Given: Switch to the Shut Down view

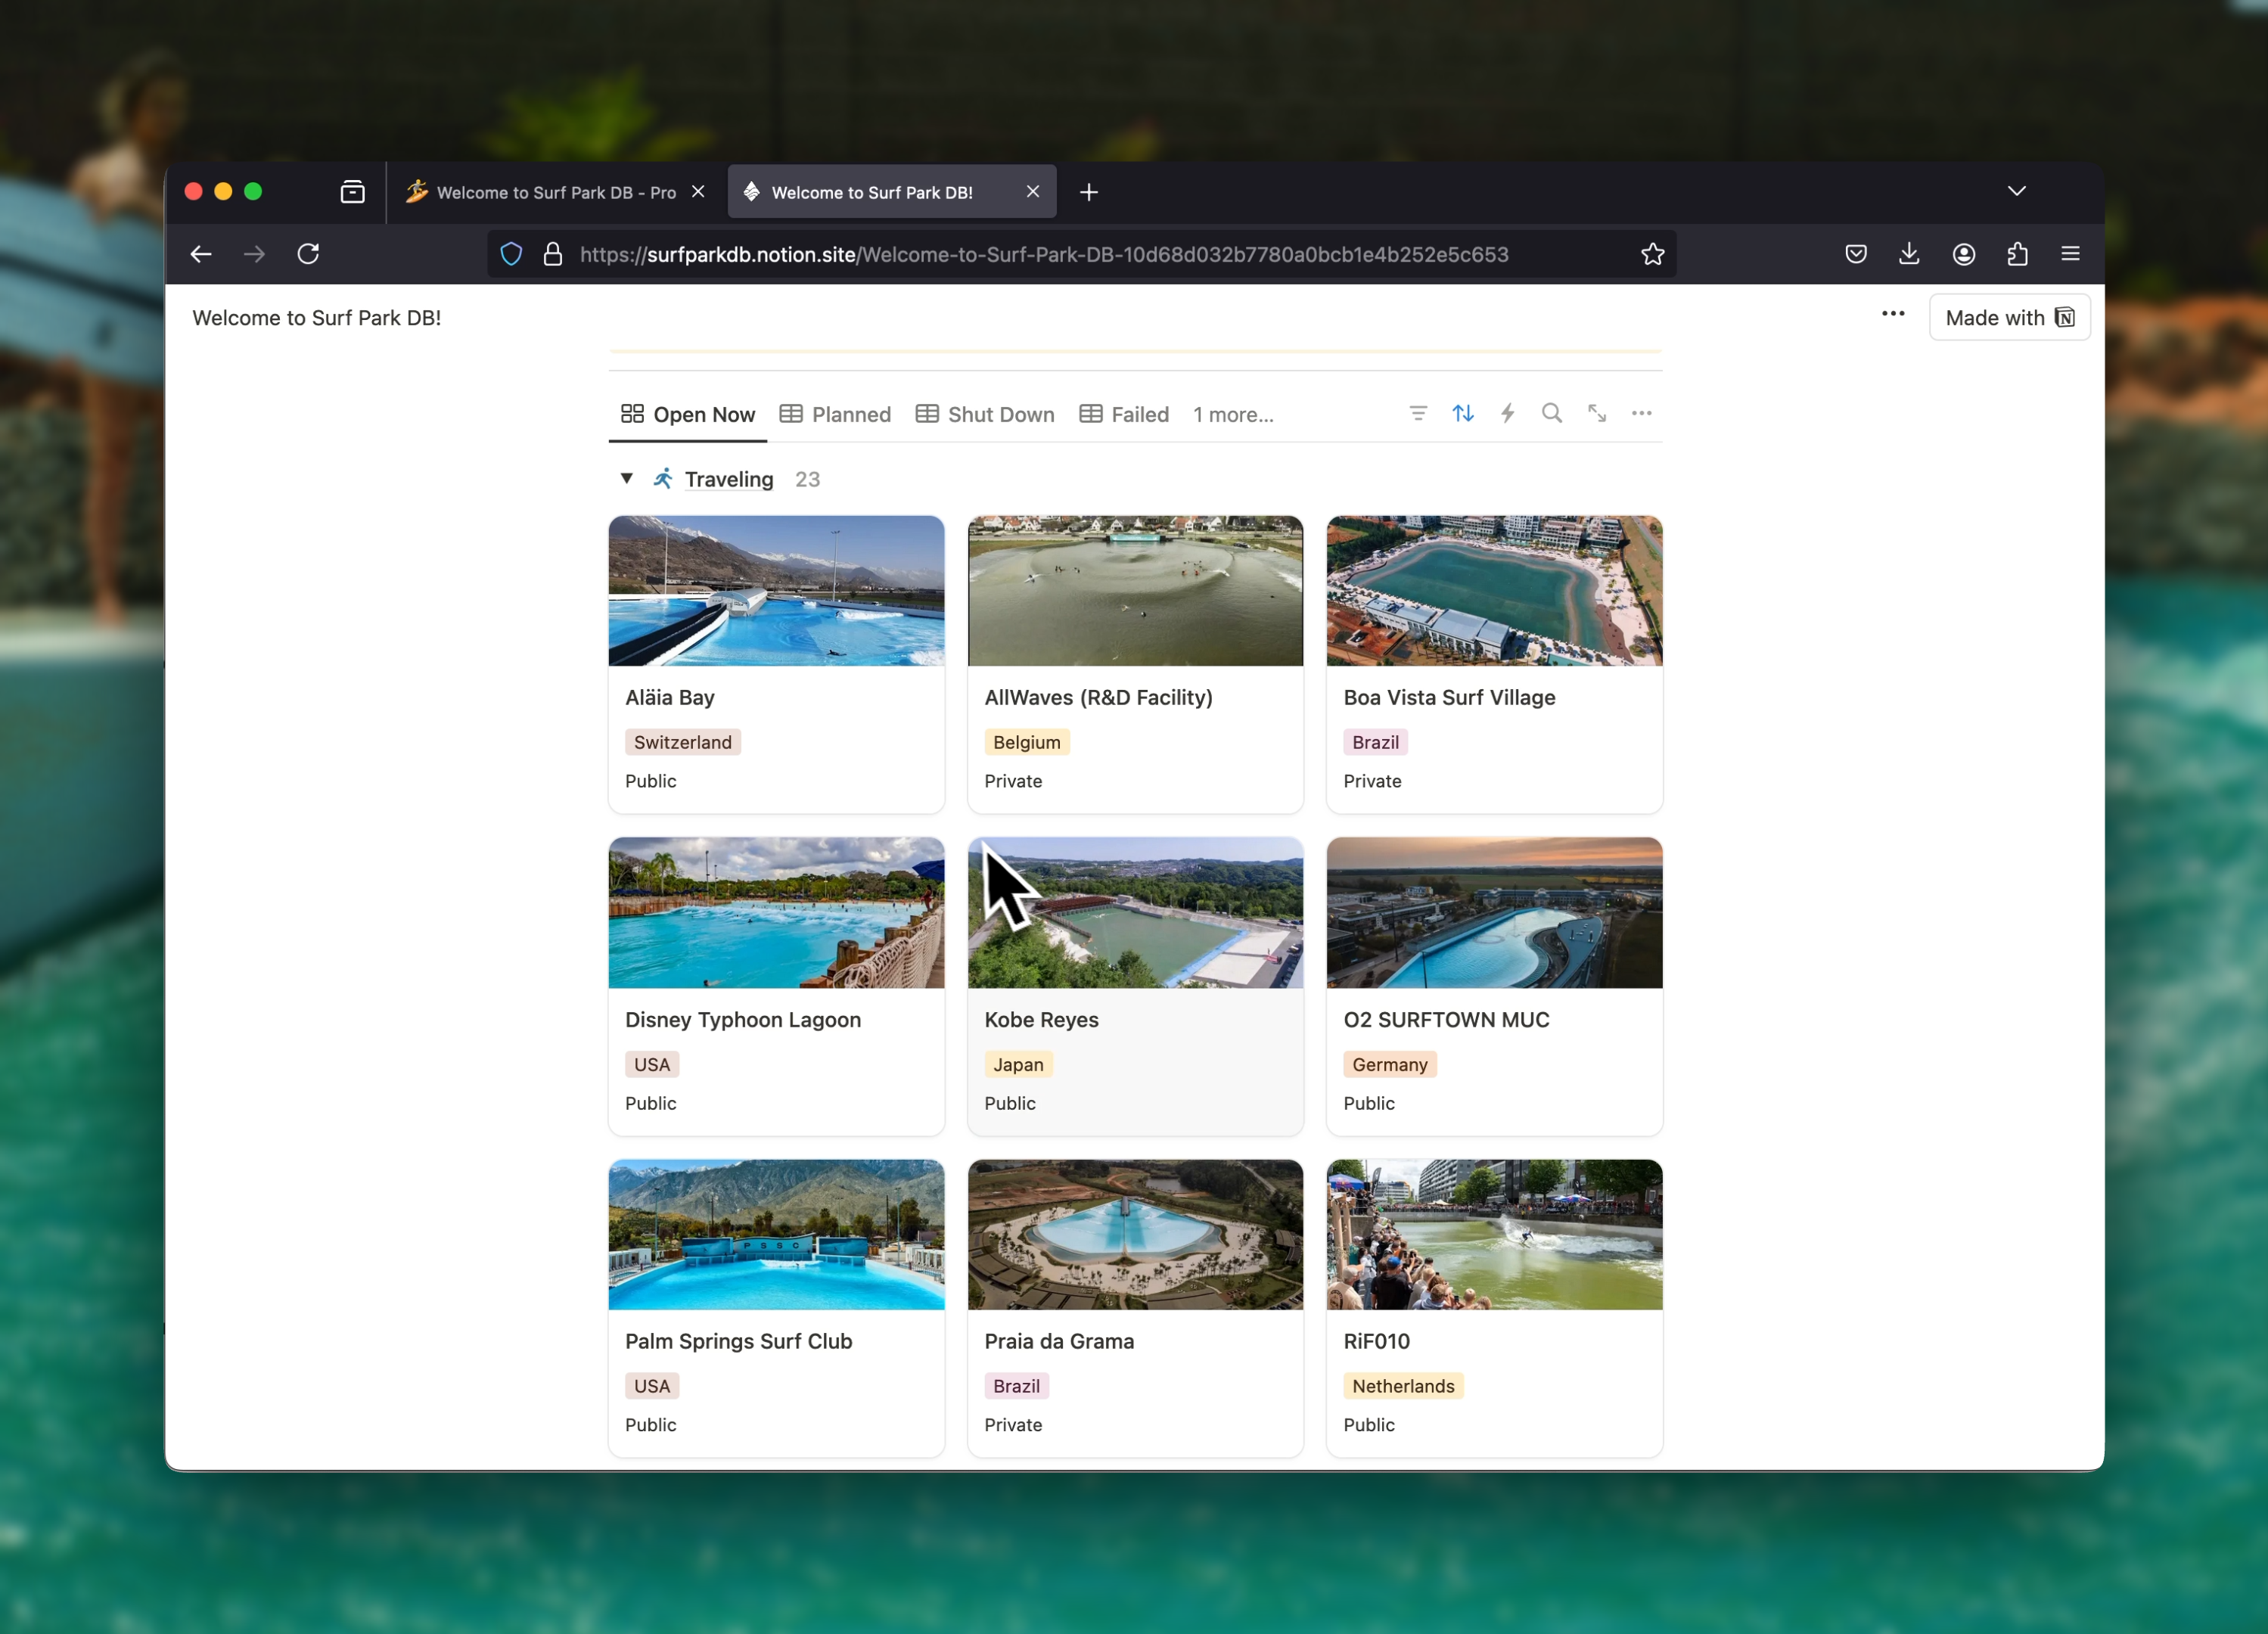Looking at the screenshot, I should (985, 414).
